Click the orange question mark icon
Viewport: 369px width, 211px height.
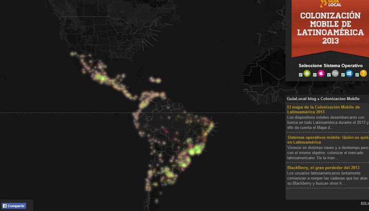click(x=363, y=73)
